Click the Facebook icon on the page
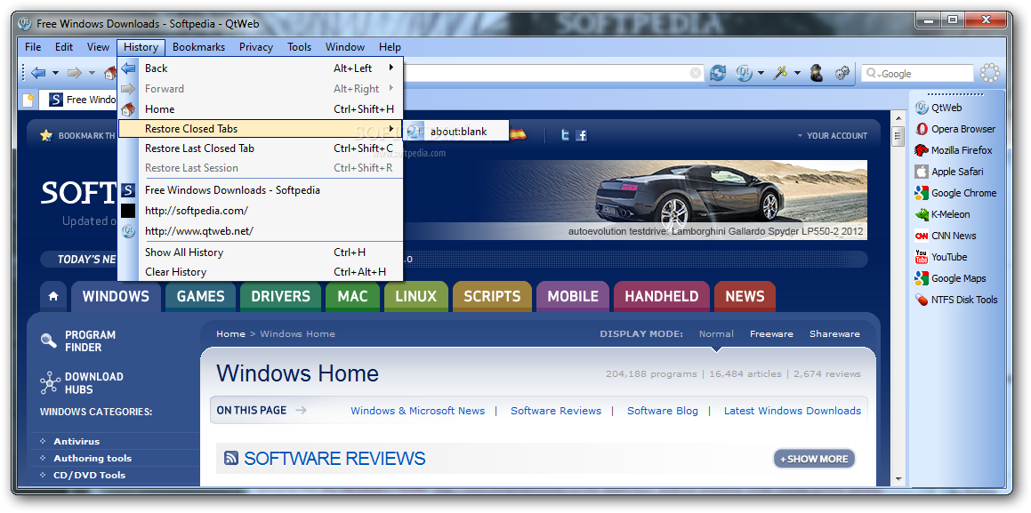The width and height of the screenshot is (1031, 513). [581, 135]
